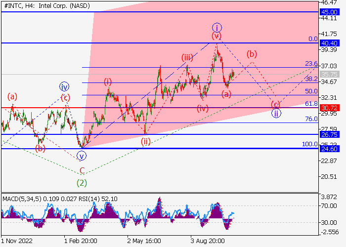Click the '#INTC, H4: Intel Corp. (NASD)' chart title

point(47,6)
